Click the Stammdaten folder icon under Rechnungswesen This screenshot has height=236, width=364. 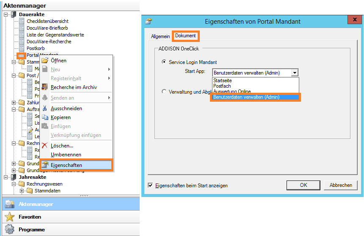pos(30,191)
